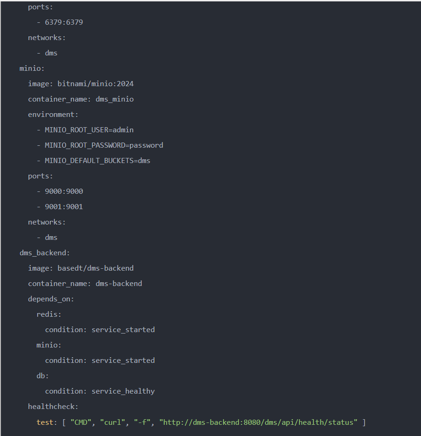
Task: Click the dms_minio container name
Action: (115, 99)
